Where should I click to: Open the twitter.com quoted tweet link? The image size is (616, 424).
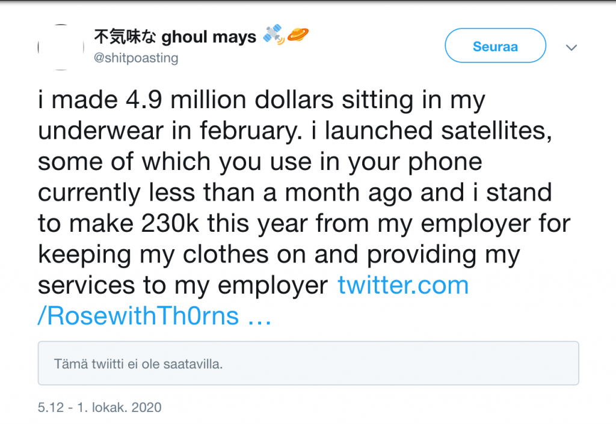click(x=403, y=285)
